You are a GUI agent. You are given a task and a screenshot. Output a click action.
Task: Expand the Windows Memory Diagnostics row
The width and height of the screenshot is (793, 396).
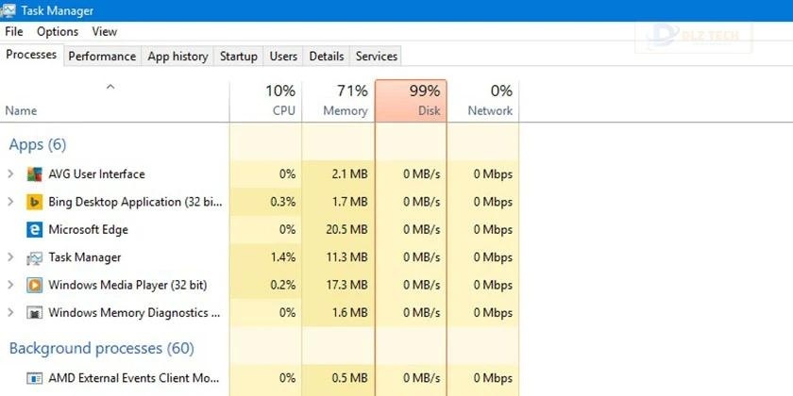[10, 313]
